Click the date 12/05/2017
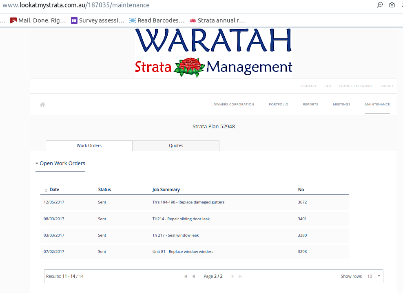 point(54,202)
